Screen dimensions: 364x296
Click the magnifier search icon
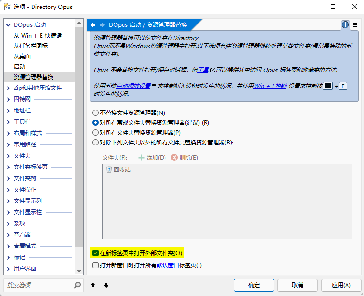(x=77, y=285)
